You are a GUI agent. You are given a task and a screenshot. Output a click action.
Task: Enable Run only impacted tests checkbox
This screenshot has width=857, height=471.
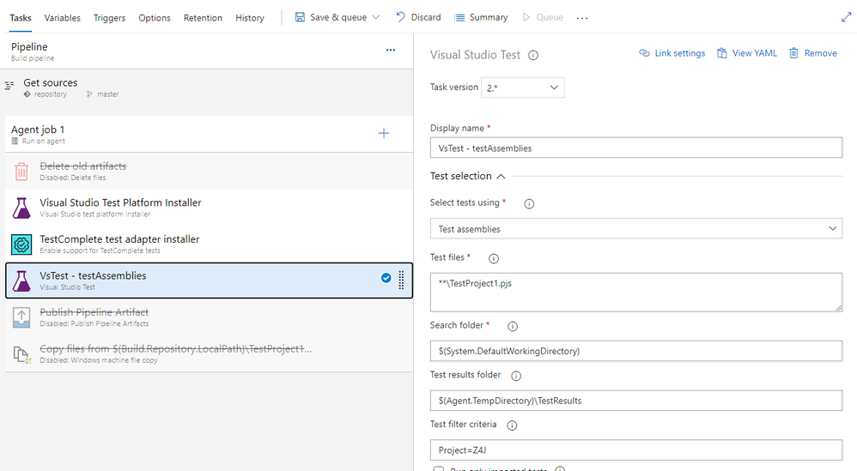pyautogui.click(x=439, y=468)
